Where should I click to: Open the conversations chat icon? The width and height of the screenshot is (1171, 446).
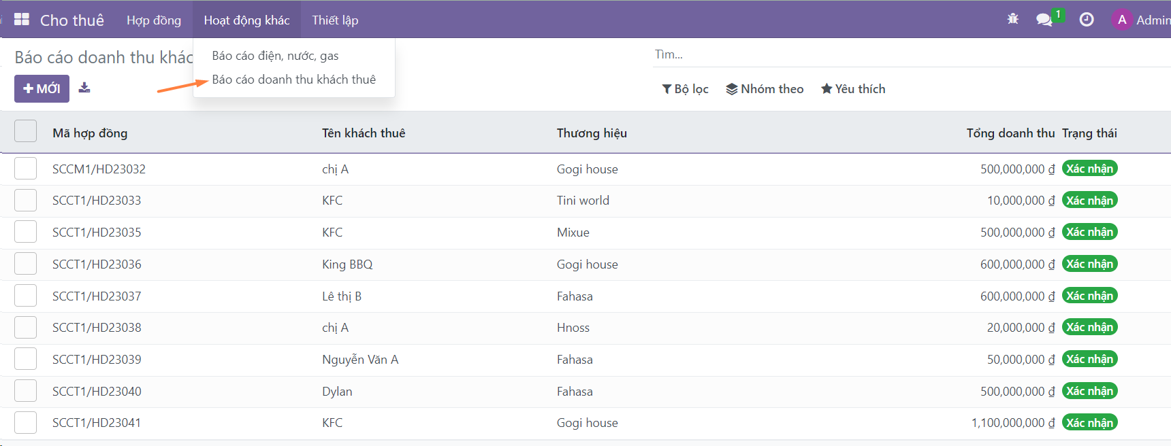pyautogui.click(x=1044, y=20)
